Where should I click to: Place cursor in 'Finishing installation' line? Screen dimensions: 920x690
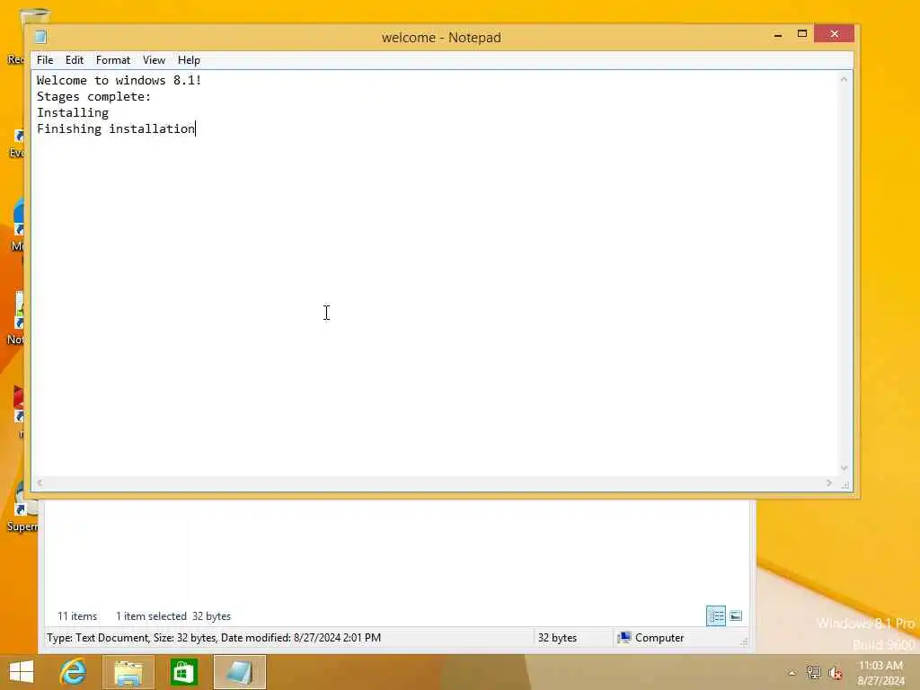pos(116,129)
